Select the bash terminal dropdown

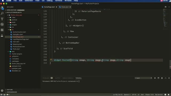[143, 78]
